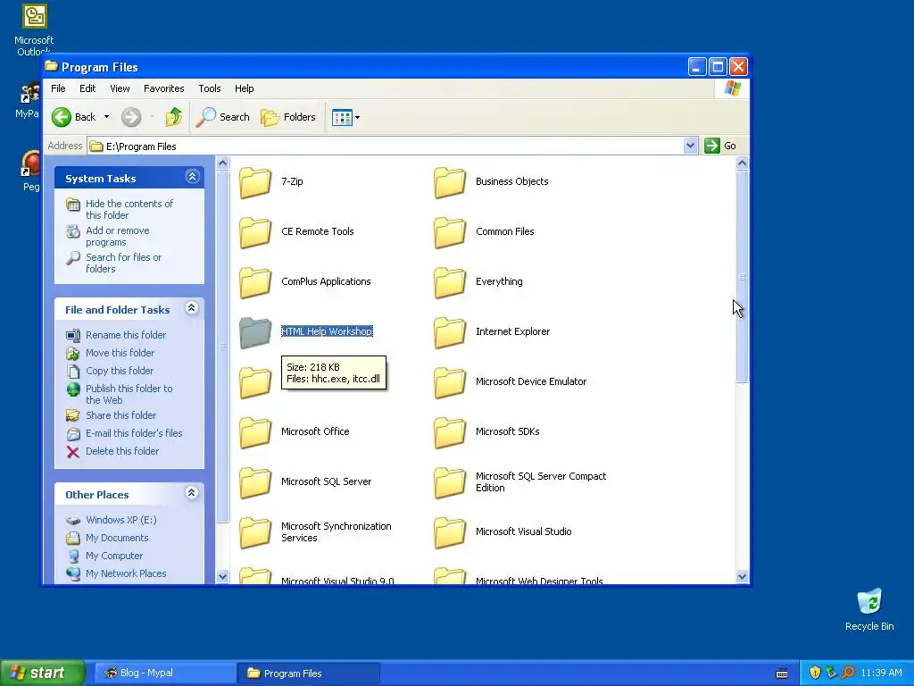
Task: Select Microsoft SQL Server Compact Edition folder
Action: pyautogui.click(x=450, y=482)
